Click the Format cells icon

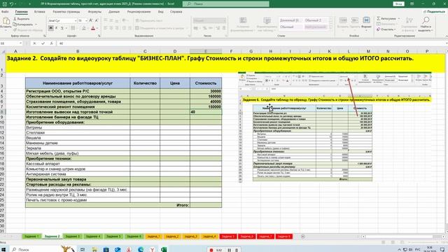pos(366,20)
